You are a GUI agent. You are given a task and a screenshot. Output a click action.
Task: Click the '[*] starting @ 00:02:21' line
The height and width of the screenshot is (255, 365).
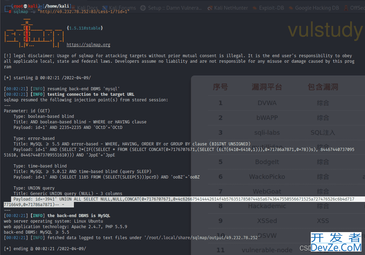(x=47, y=78)
